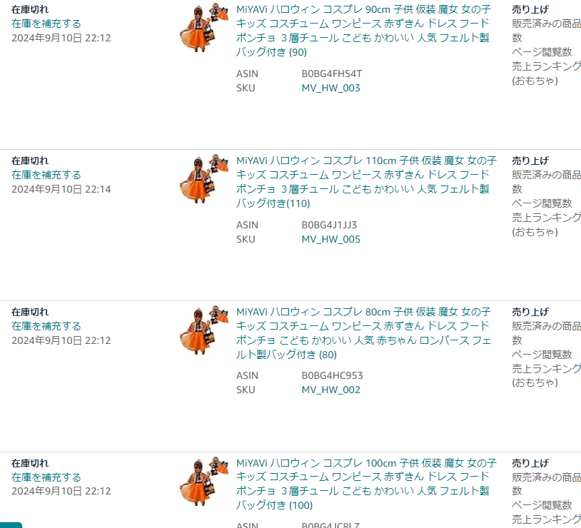The width and height of the screenshot is (581, 528).
Task: Open the 90cm Halloween costume thumbnail
Action: (x=204, y=27)
